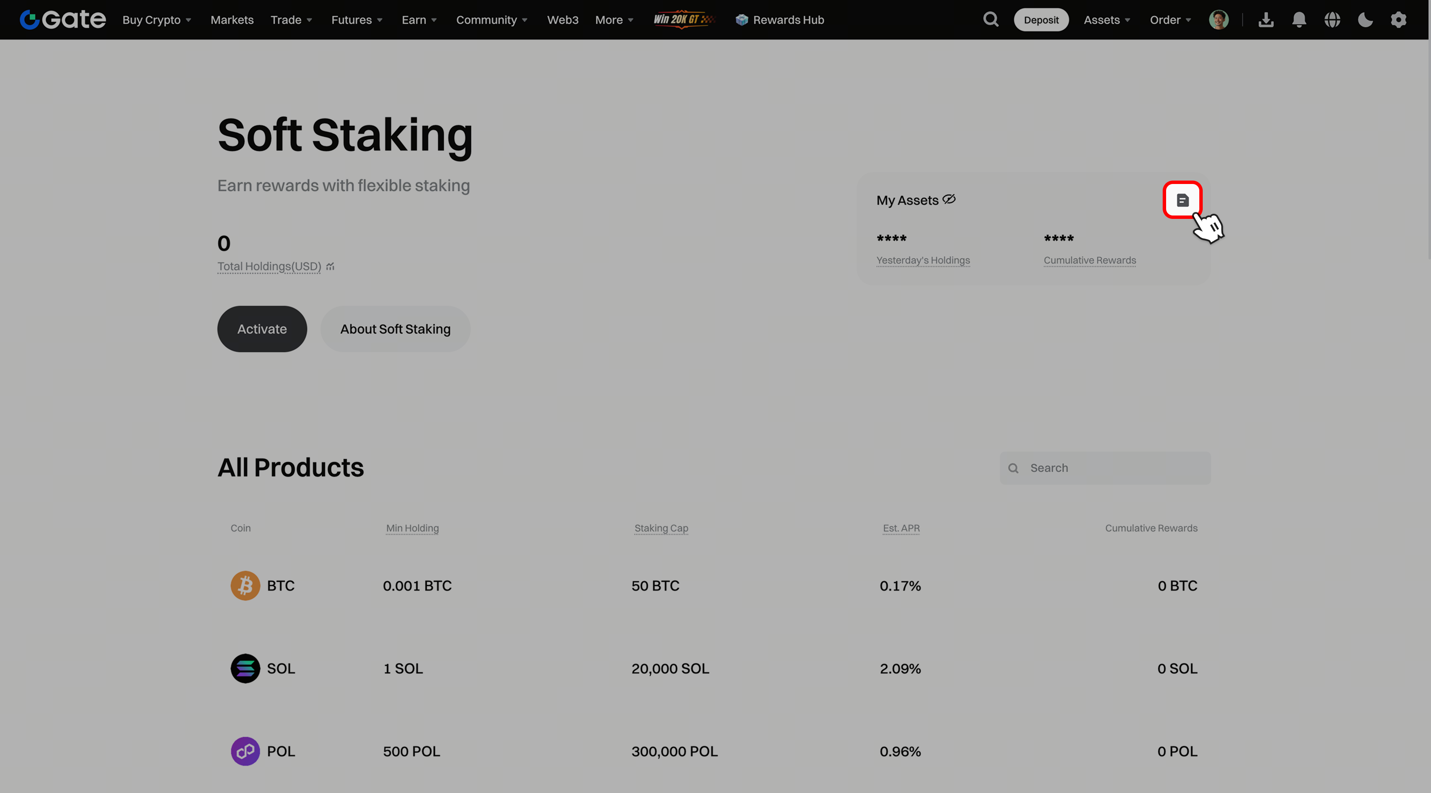Click the About Soft Staking button
The image size is (1431, 793).
pyautogui.click(x=395, y=329)
